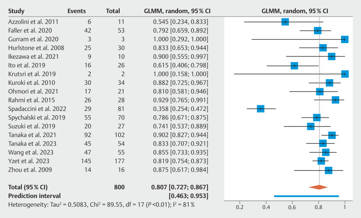The height and width of the screenshot is (218, 361).
Task: Select the Hurlstone et al. 2008 study label
Action: pyautogui.click(x=37, y=48)
